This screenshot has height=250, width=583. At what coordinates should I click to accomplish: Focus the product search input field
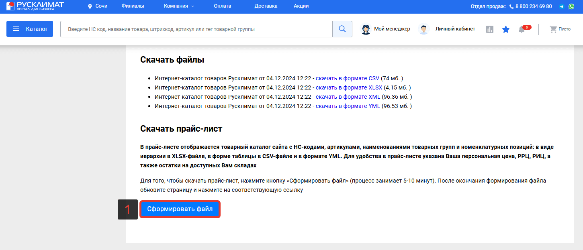pyautogui.click(x=196, y=29)
